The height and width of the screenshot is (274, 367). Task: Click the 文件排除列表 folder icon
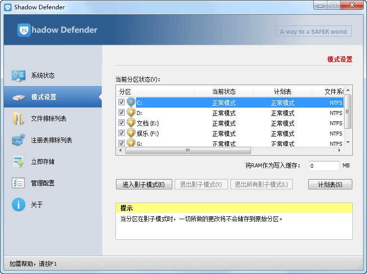click(18, 118)
